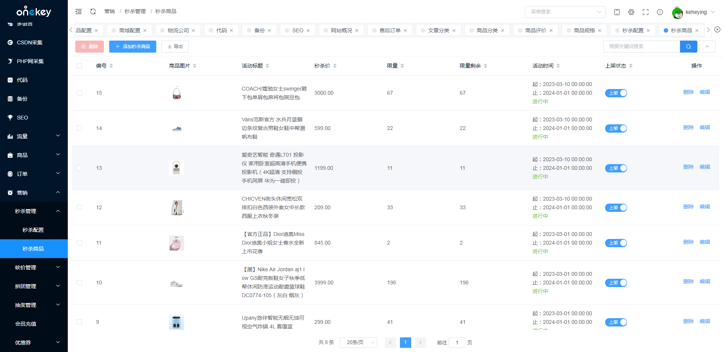Open the 菜单搜索 dropdown
Screen dimensions: 723x352
(565, 12)
